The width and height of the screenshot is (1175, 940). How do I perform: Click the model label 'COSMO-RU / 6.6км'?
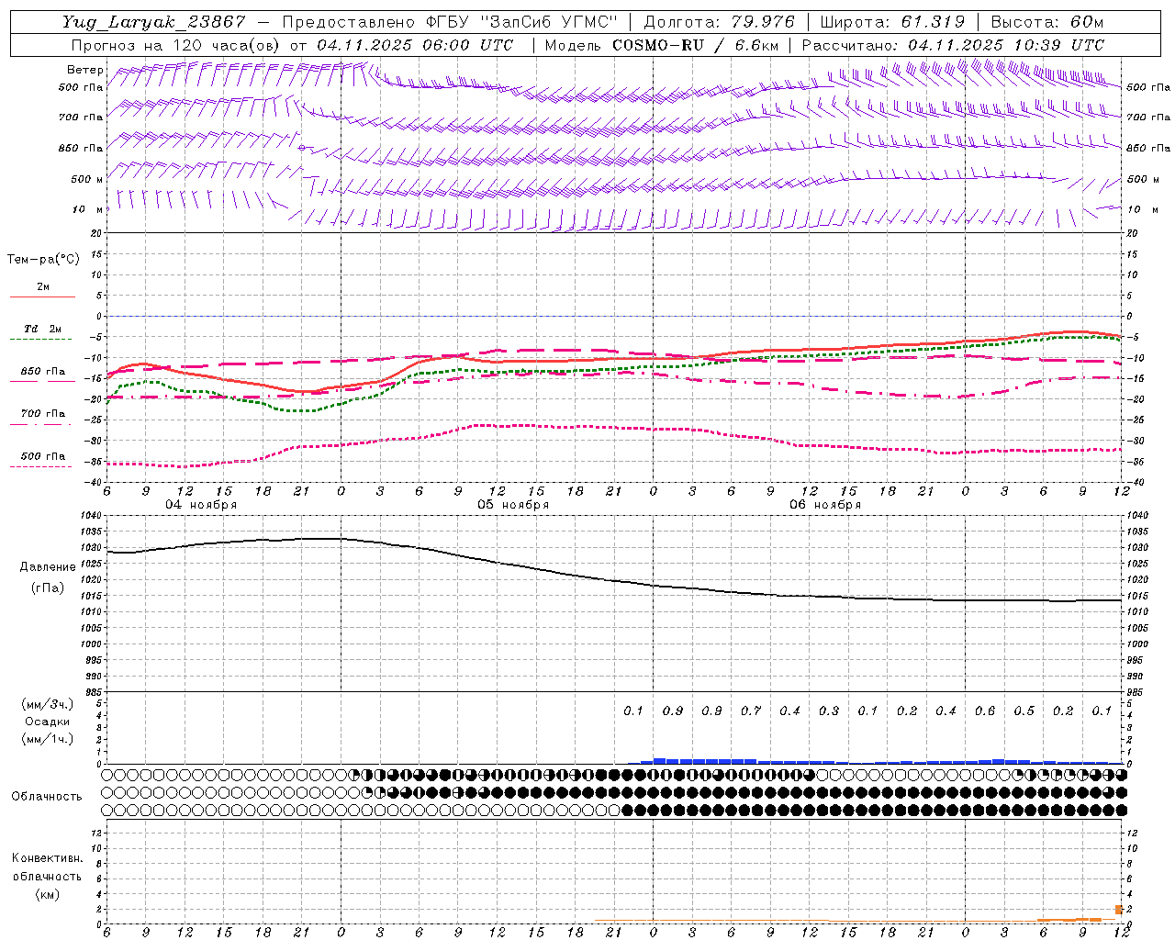[x=696, y=45]
